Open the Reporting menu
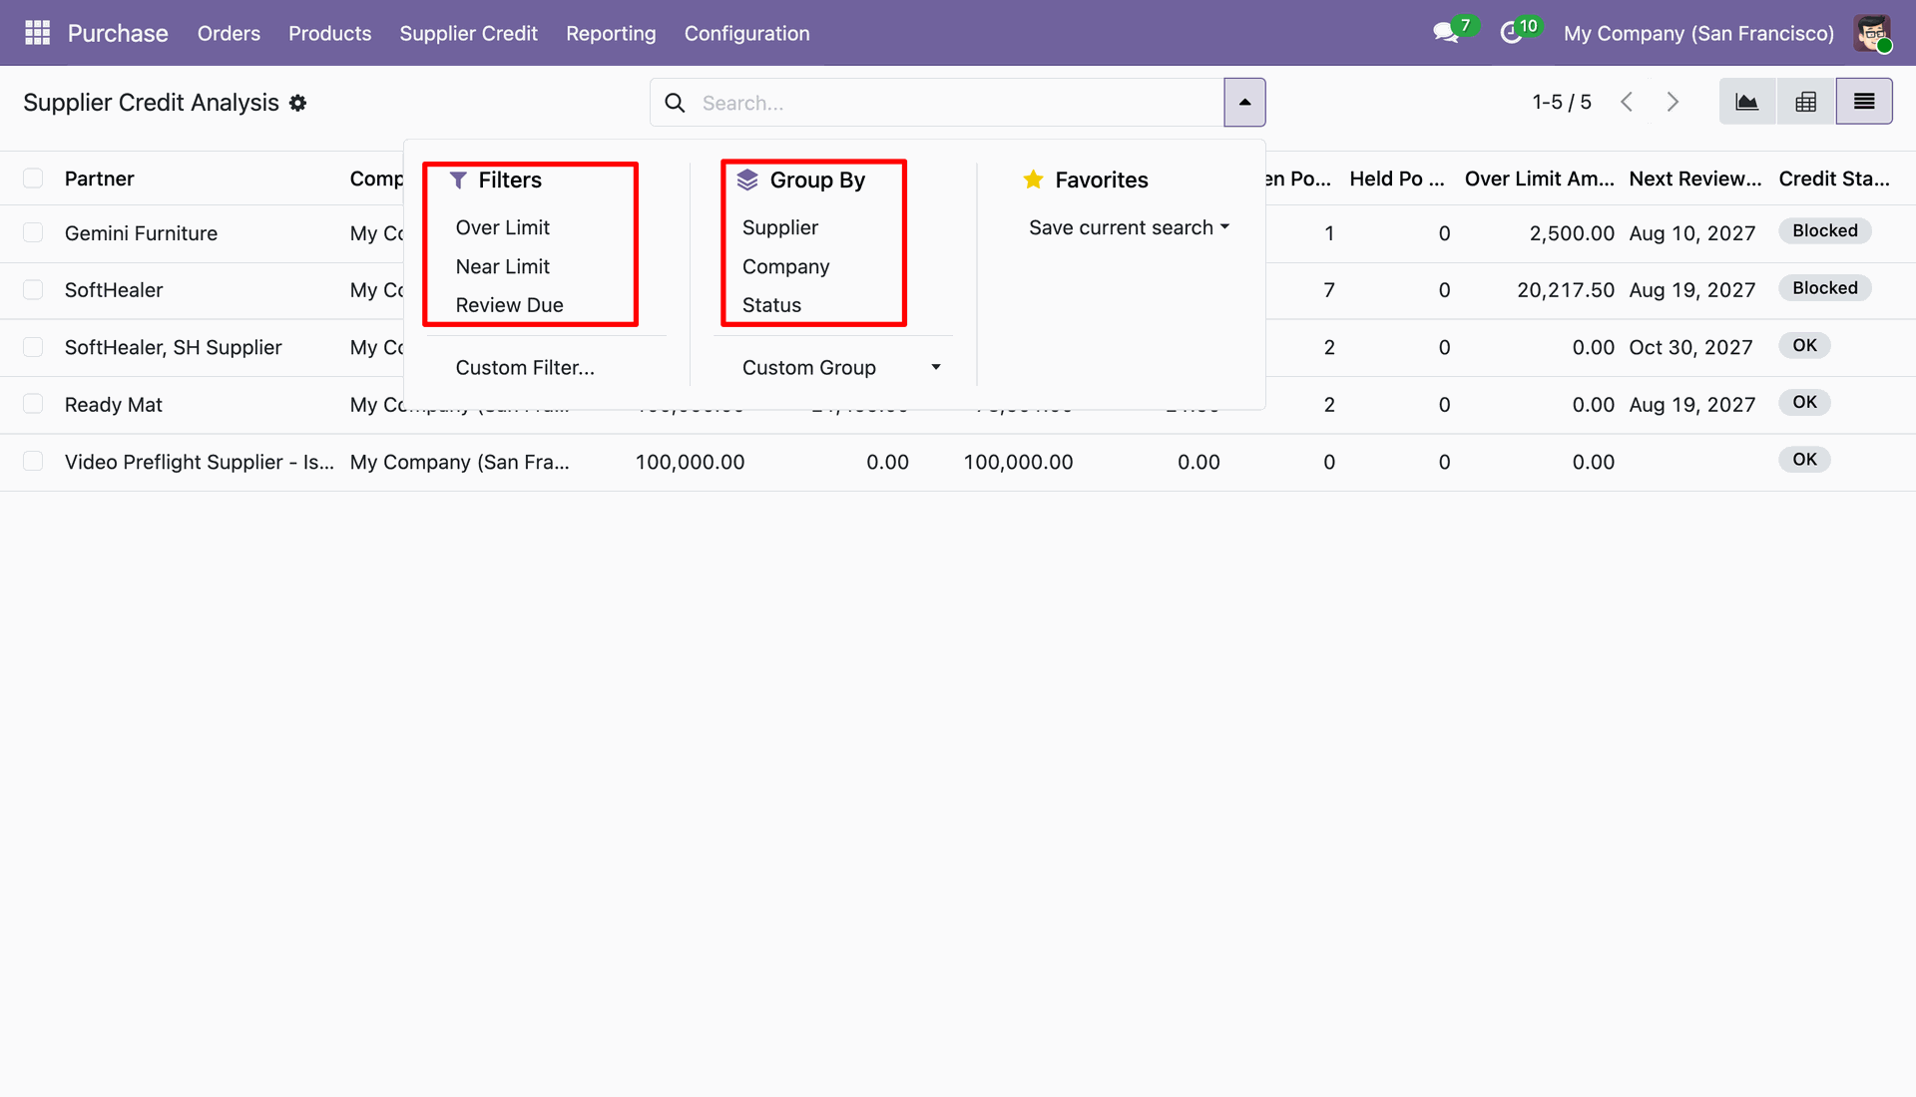Screen dimensions: 1916x1097 611,33
